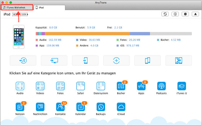Click the 'Klicken Sie auf eine Kategorie' heading
Screen dimensions: 202x126
[62, 73]
